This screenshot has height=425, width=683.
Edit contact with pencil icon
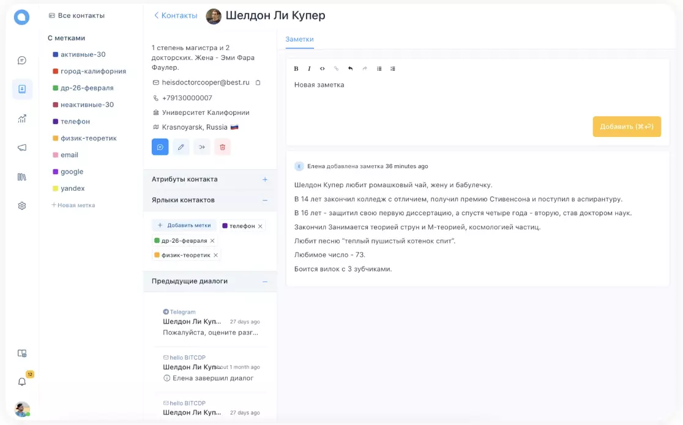(181, 147)
